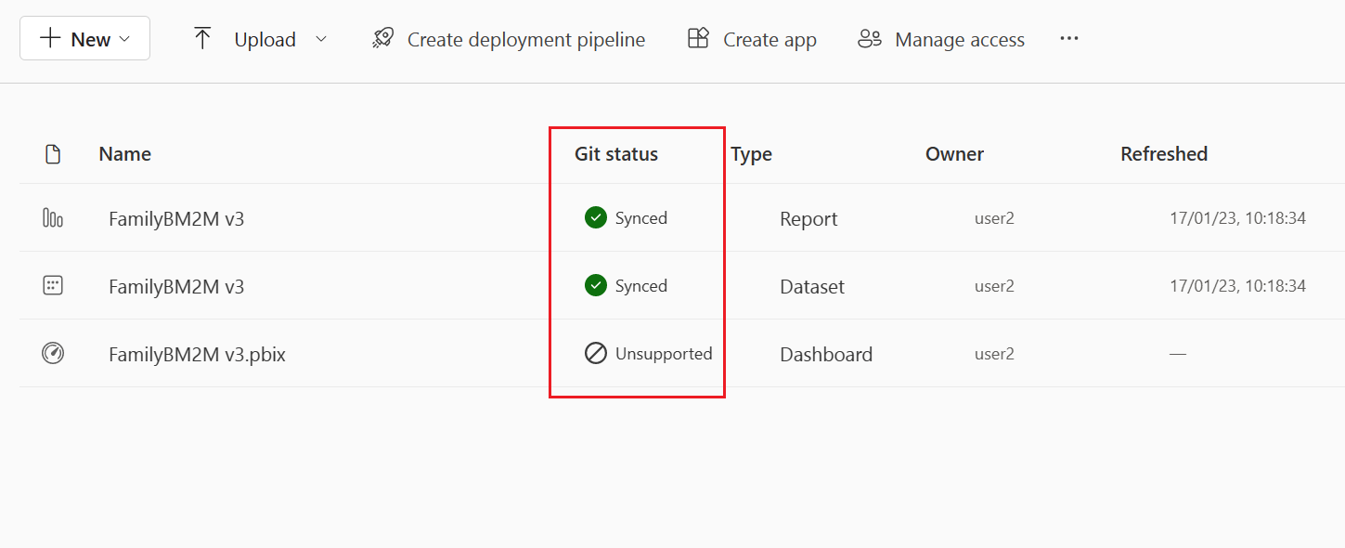Click the Refreshed column header

[x=1164, y=153]
